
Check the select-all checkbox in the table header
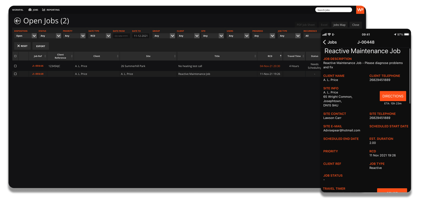(15, 56)
